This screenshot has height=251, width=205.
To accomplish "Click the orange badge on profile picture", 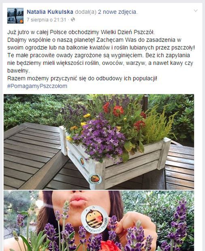I will click(21, 21).
